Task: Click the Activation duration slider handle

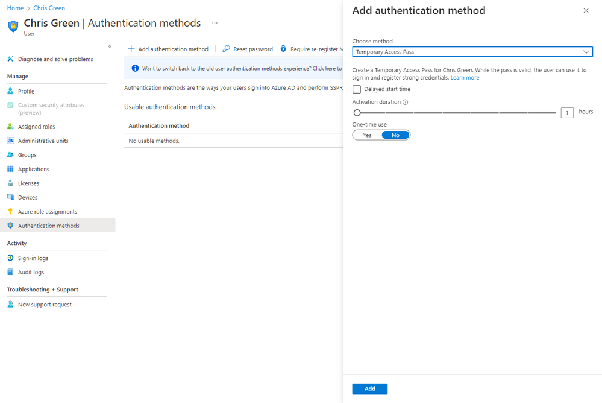Action: click(x=357, y=113)
